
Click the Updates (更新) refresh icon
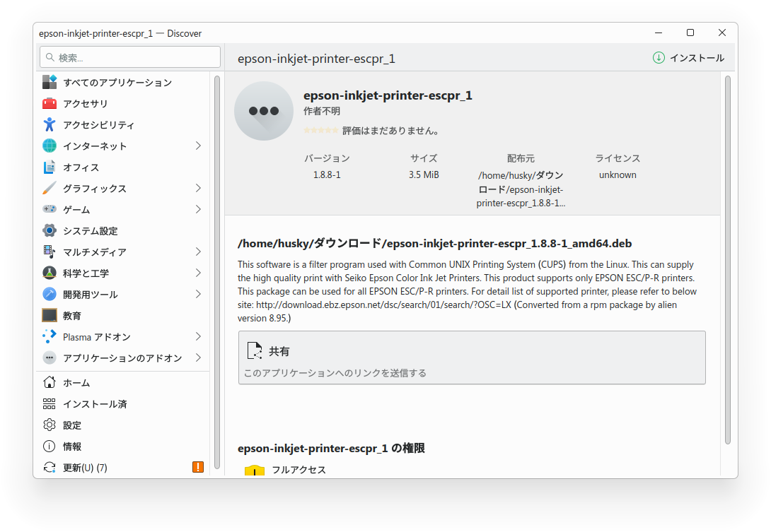pos(50,467)
